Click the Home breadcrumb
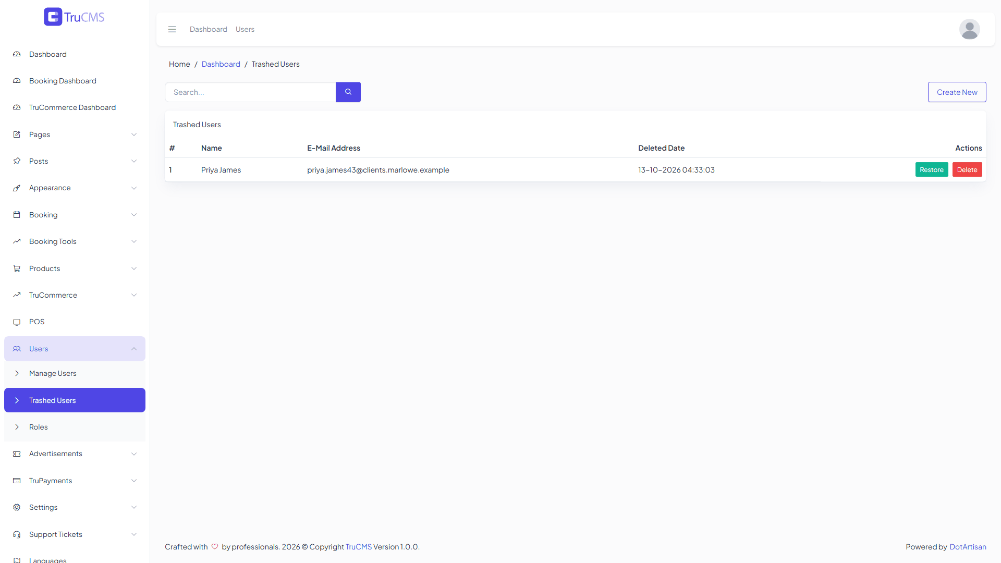This screenshot has height=563, width=1001. (179, 64)
